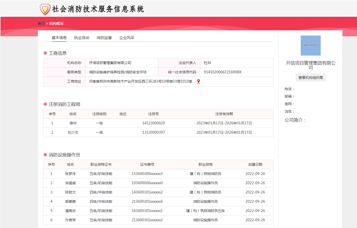Click sidebar company name 开信项目管理集团有限公司
This screenshot has height=228, width=357.
pos(310,65)
